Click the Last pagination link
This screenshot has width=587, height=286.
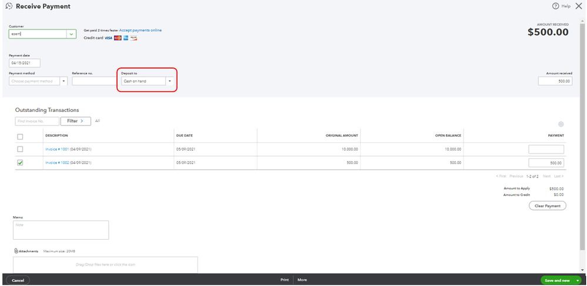[x=559, y=176]
